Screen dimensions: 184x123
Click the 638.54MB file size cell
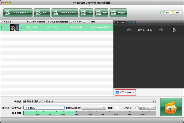(76, 28)
